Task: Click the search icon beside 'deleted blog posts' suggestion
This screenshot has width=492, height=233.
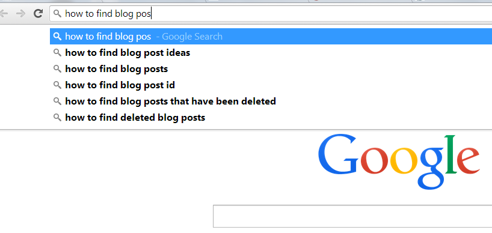Action: pos(57,118)
